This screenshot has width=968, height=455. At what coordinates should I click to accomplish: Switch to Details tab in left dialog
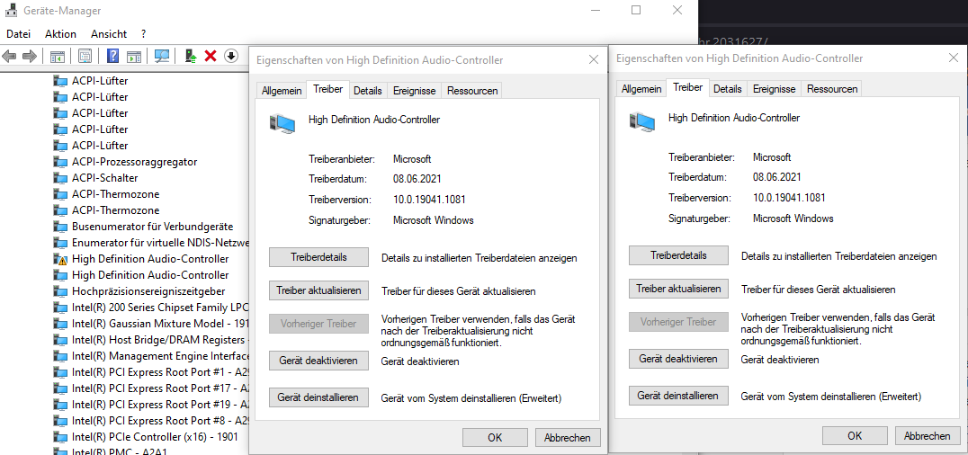tap(367, 90)
